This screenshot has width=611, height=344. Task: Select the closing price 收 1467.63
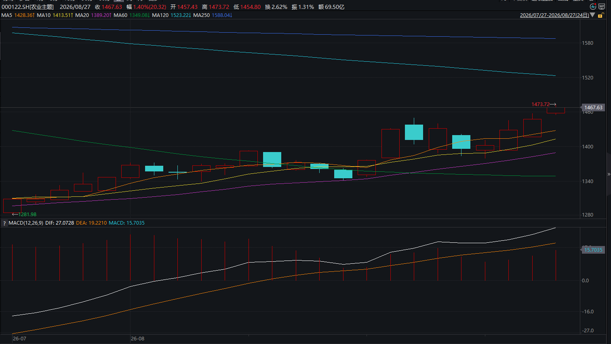pyautogui.click(x=108, y=7)
